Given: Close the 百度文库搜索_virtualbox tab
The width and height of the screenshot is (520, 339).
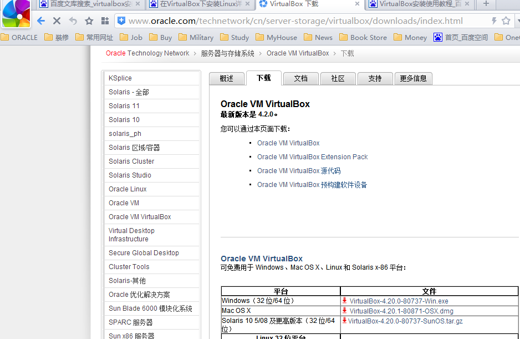Looking at the screenshot, I should click(x=137, y=4).
